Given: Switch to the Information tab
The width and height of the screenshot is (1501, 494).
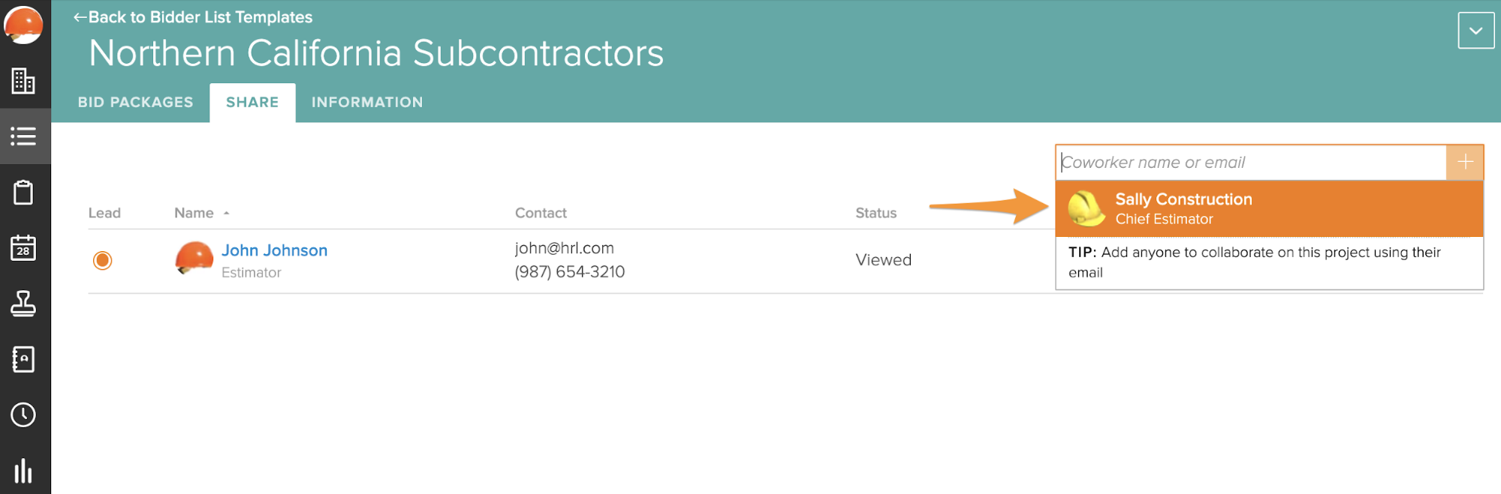Looking at the screenshot, I should (367, 102).
